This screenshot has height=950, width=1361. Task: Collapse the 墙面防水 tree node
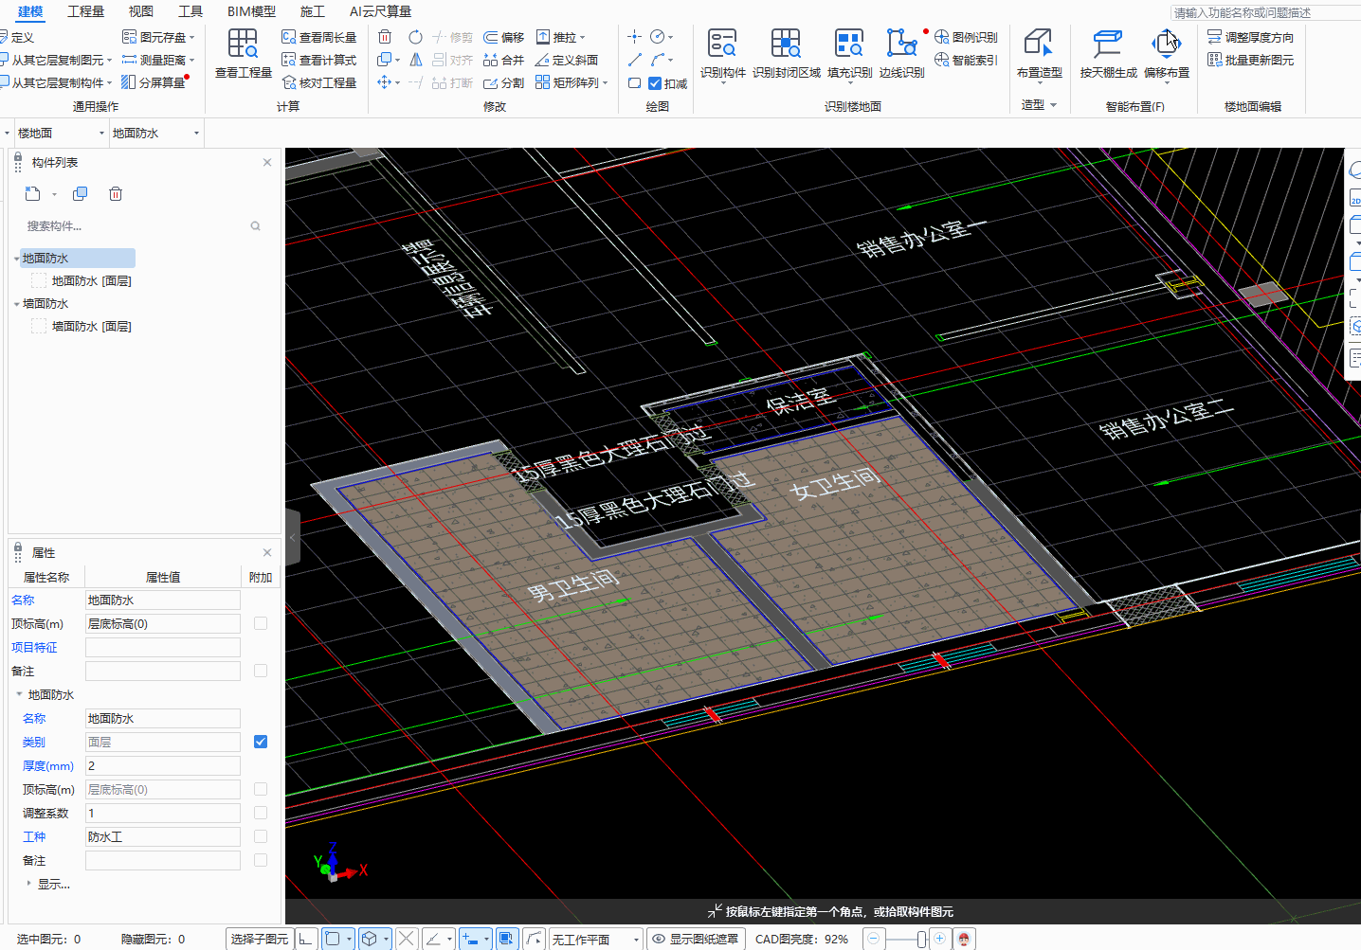point(16,304)
